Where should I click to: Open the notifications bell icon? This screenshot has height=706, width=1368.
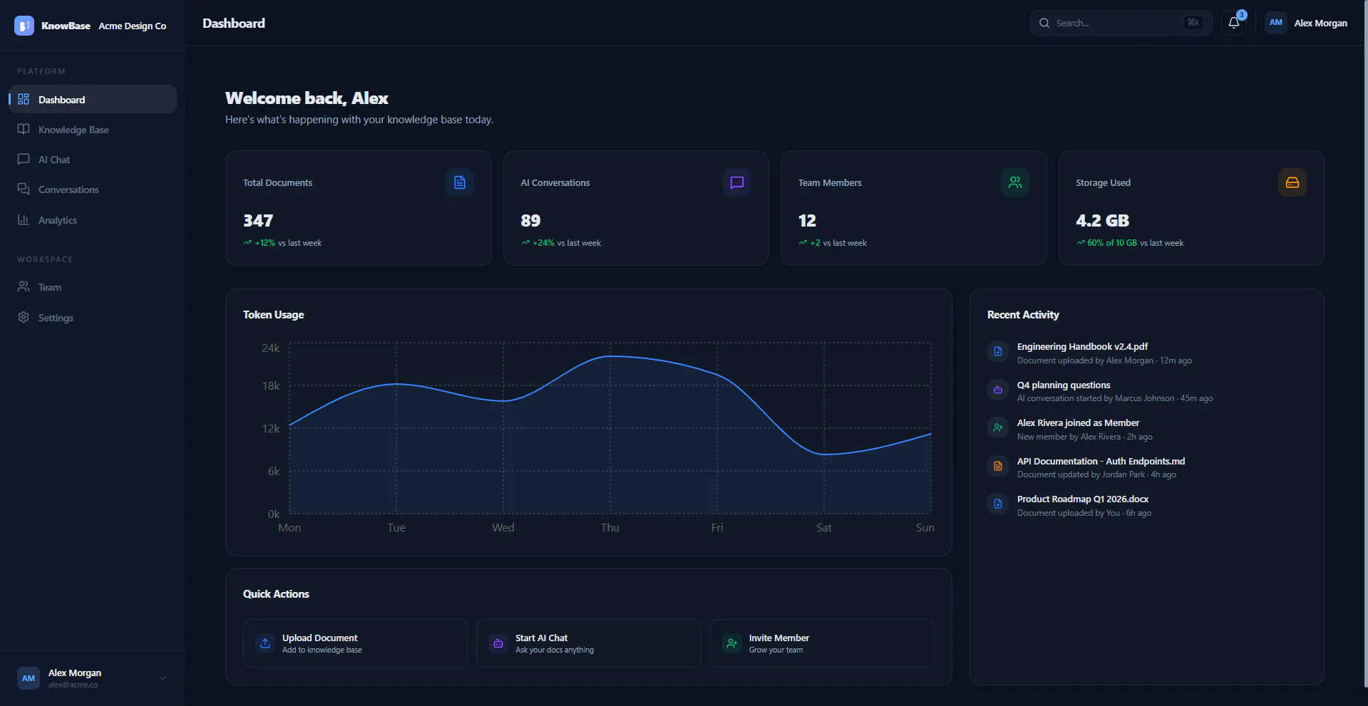pos(1234,23)
